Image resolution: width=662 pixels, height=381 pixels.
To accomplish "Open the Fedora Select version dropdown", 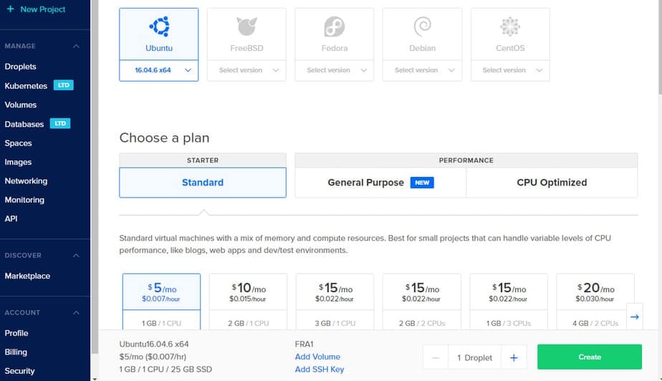I will pos(334,70).
